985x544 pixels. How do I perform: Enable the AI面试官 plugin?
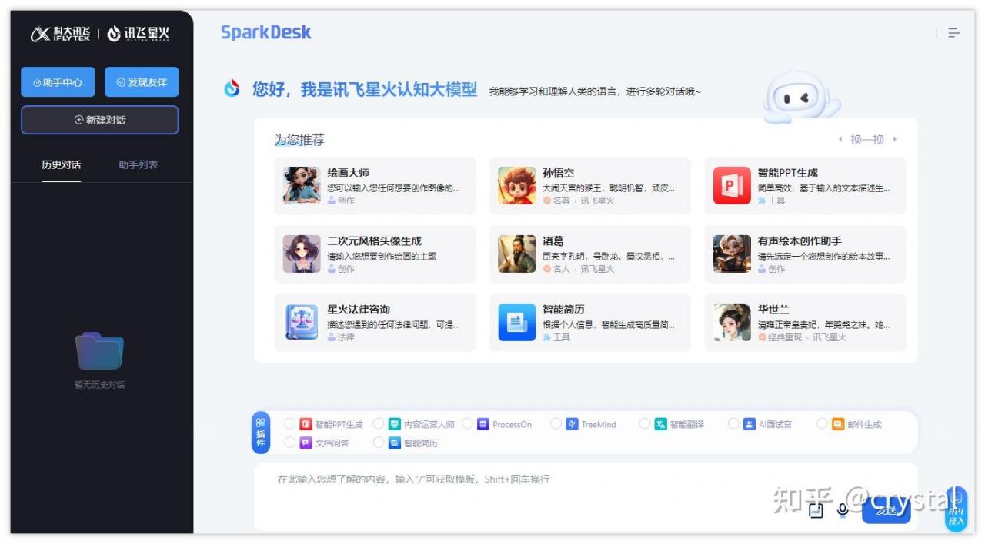coord(733,424)
